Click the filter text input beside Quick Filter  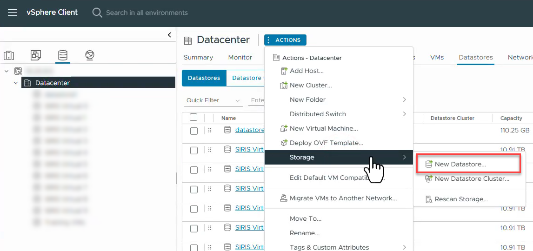point(257,100)
